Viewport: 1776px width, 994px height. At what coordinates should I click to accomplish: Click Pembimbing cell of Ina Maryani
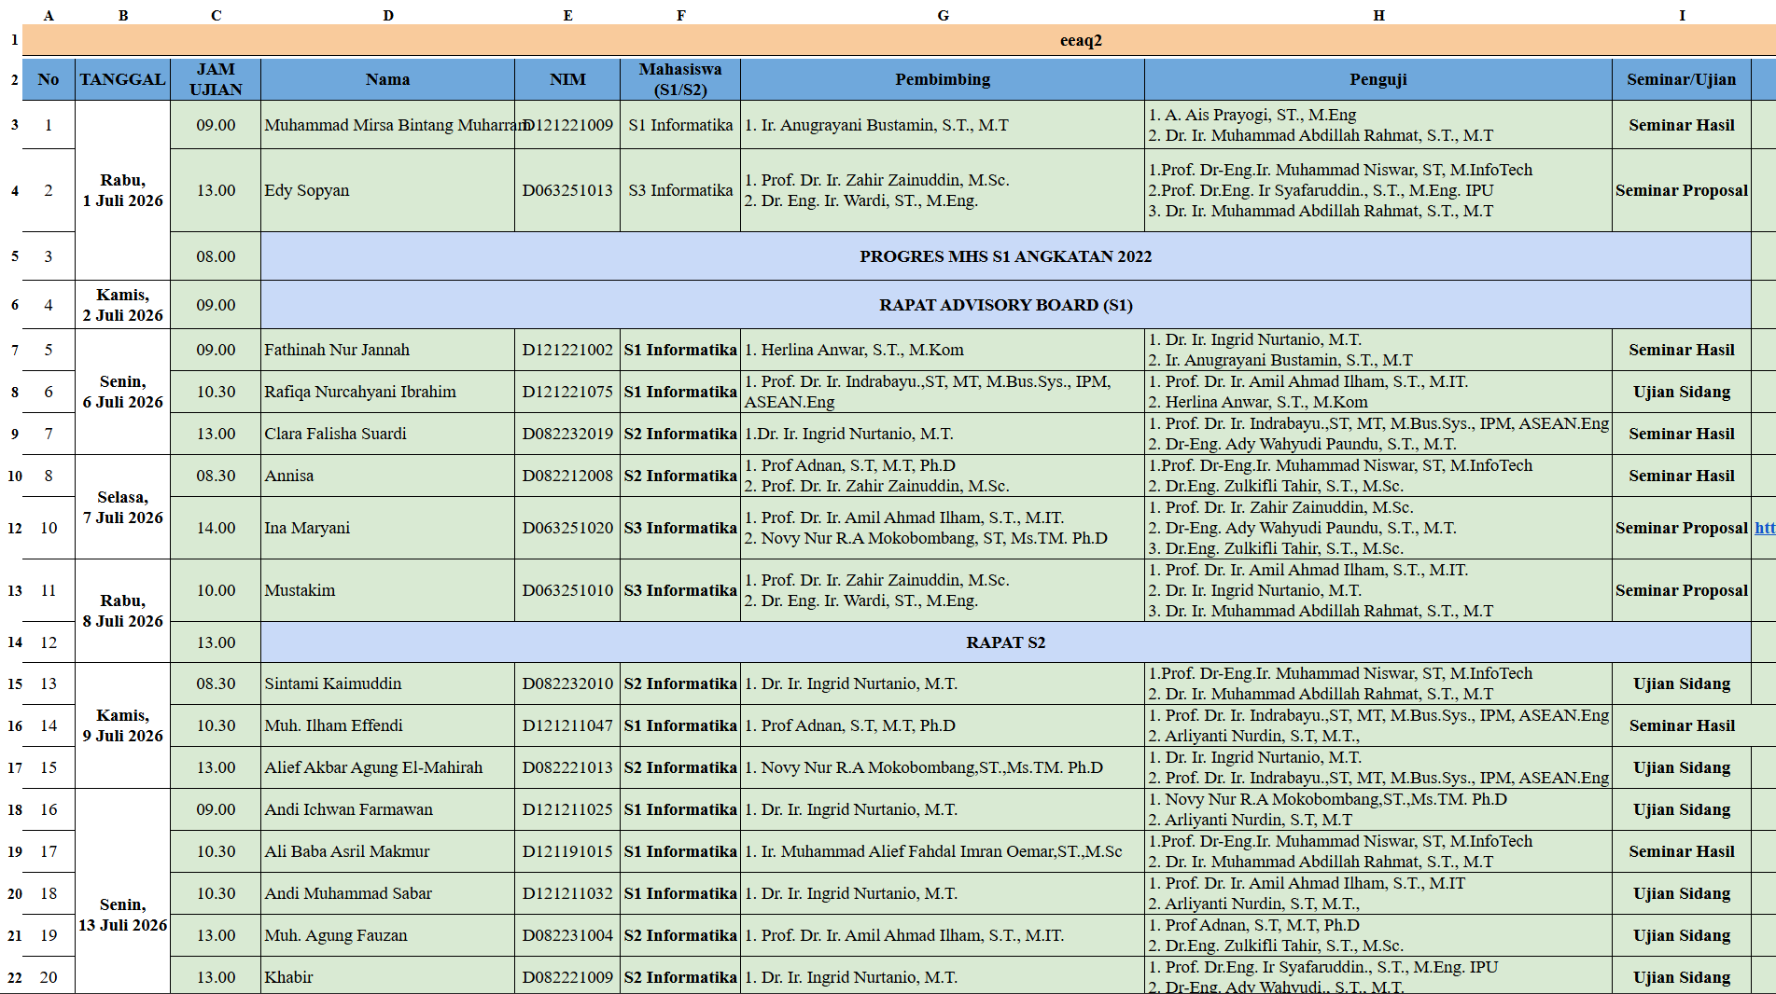[943, 528]
